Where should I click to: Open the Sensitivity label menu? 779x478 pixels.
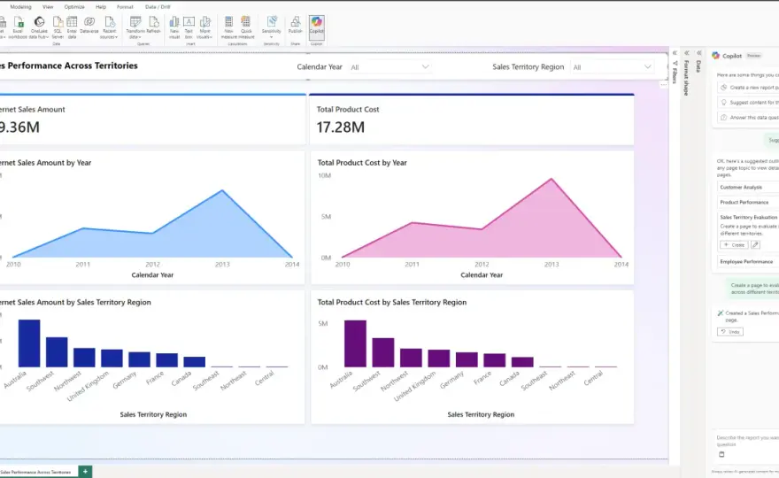click(x=272, y=27)
